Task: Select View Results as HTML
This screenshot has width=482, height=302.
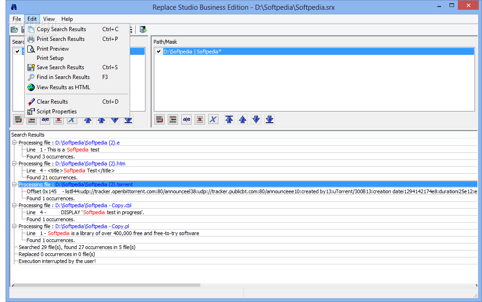Action: (77, 87)
